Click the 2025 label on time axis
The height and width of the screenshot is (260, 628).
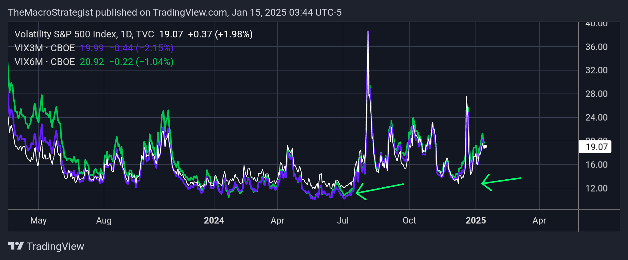[x=476, y=220]
